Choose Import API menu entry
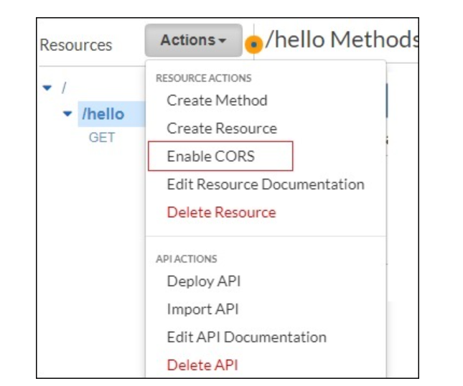 pos(202,309)
